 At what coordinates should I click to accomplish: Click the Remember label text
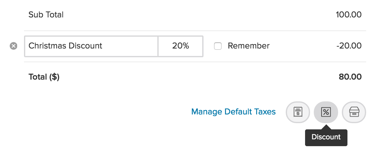pyautogui.click(x=249, y=46)
